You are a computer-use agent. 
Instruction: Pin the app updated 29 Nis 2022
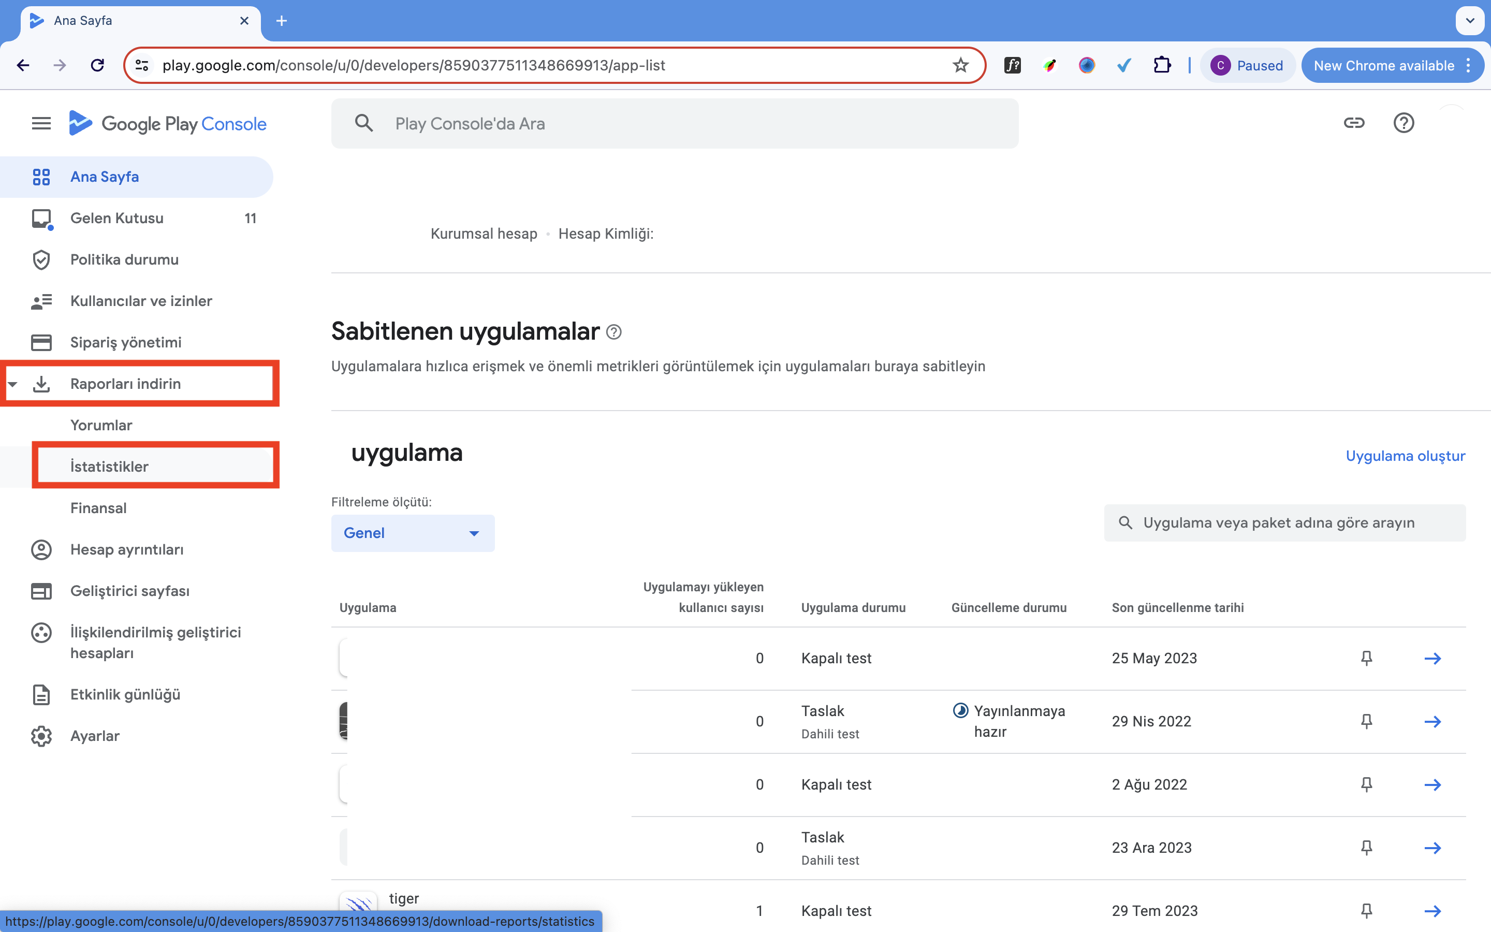click(1367, 722)
